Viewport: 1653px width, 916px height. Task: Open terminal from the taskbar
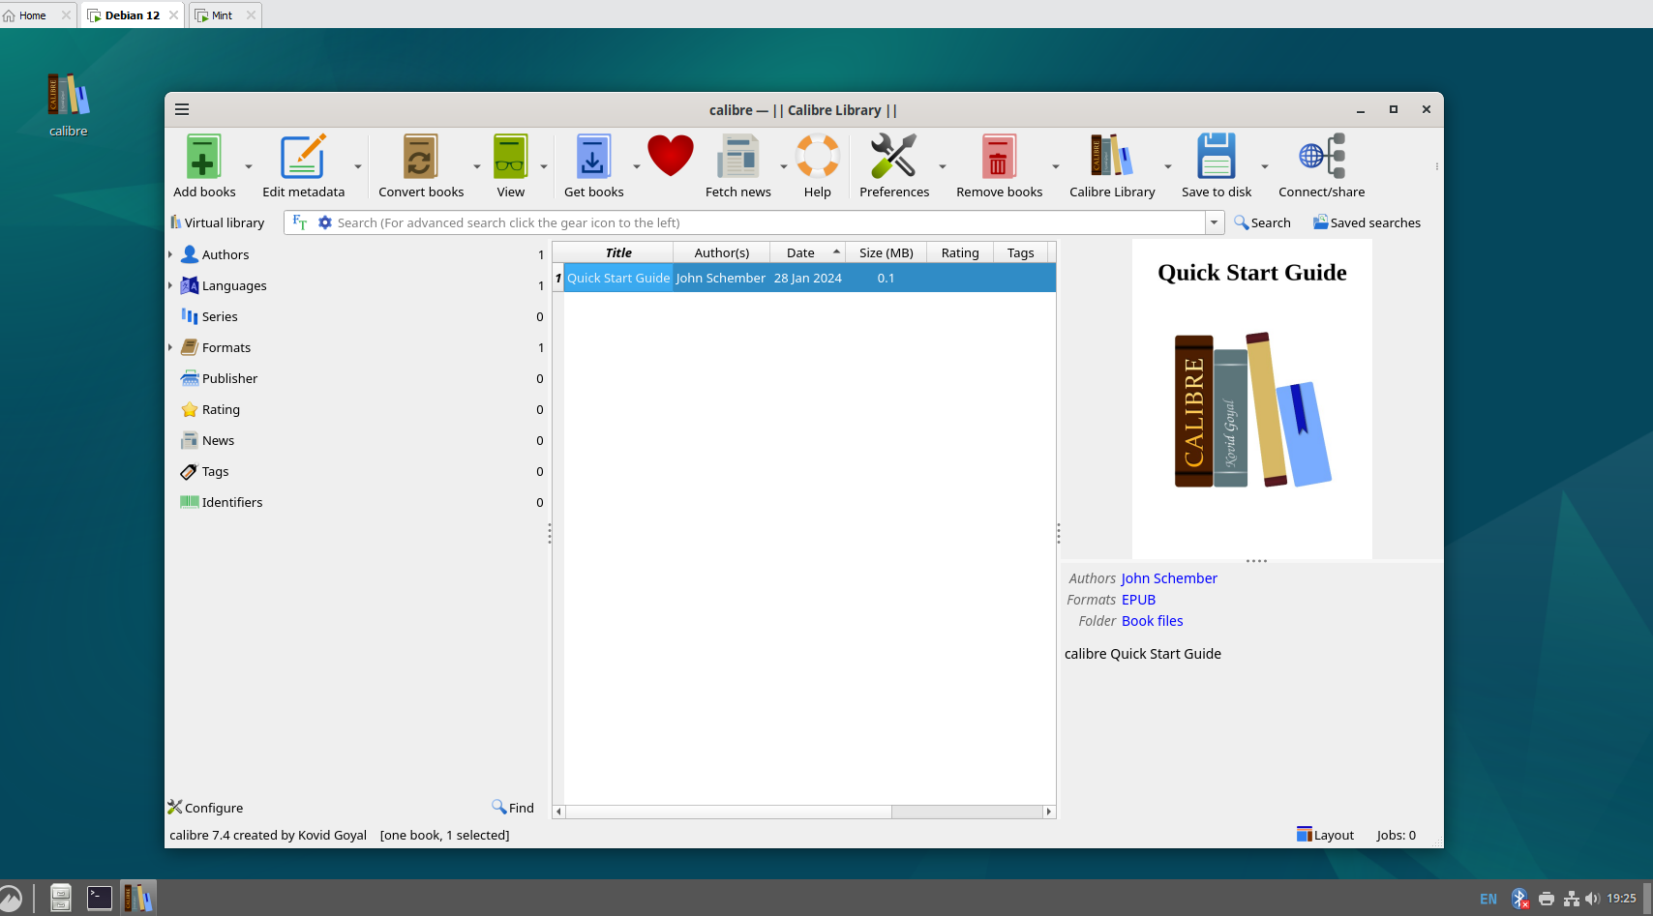click(100, 899)
